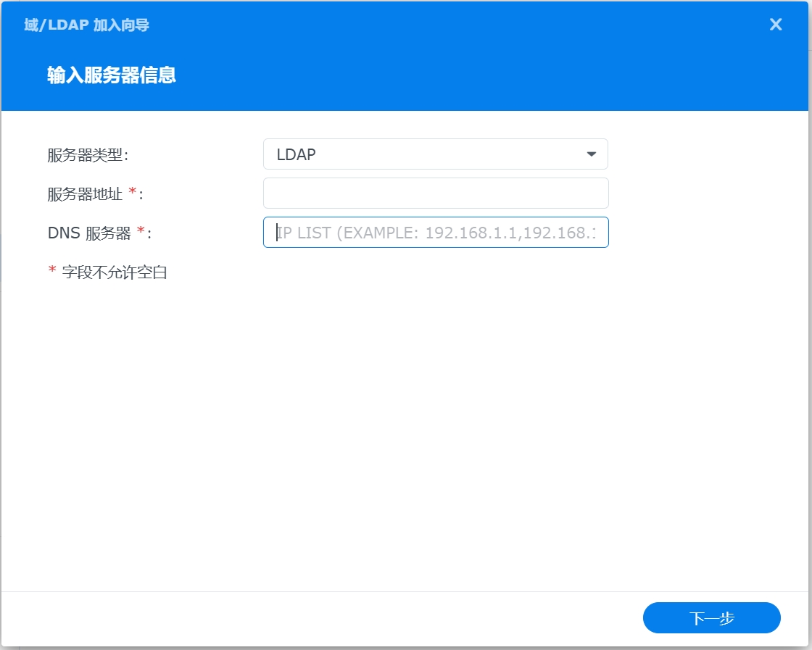
Task: Click inside the IP LIST placeholder field
Action: coord(435,232)
